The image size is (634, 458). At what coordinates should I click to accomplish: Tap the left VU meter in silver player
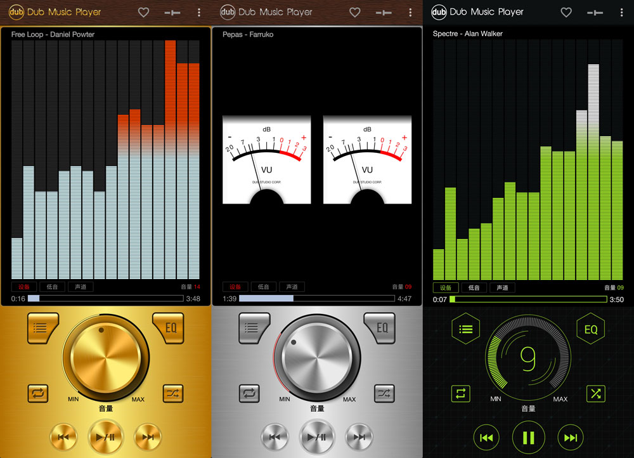(267, 160)
